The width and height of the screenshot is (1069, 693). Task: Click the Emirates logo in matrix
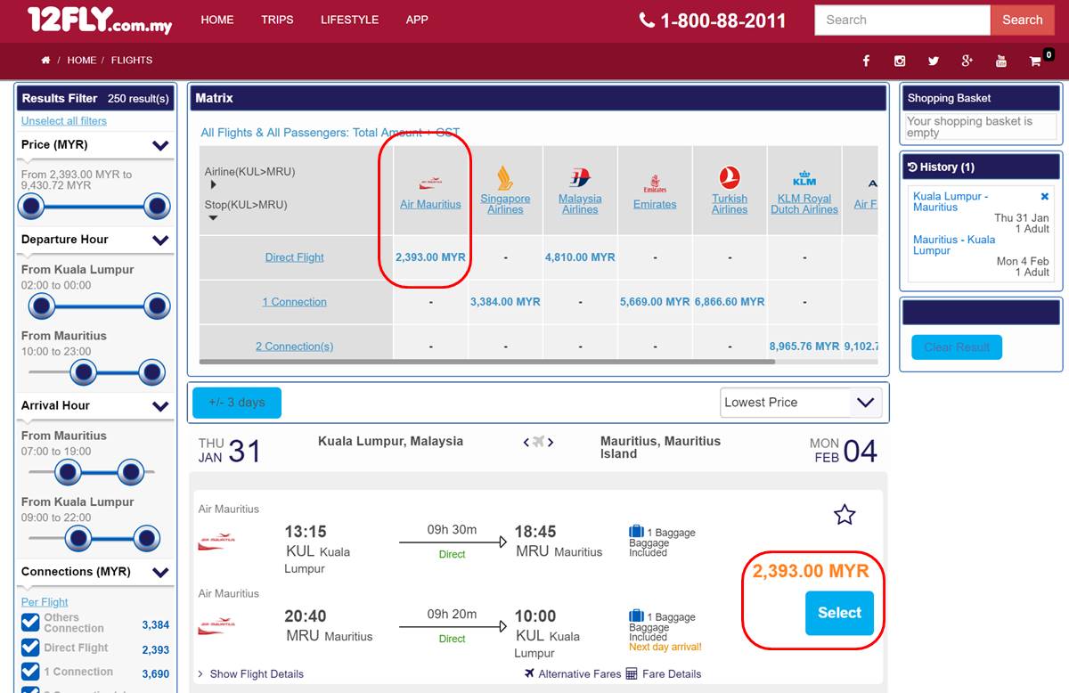coord(655,183)
